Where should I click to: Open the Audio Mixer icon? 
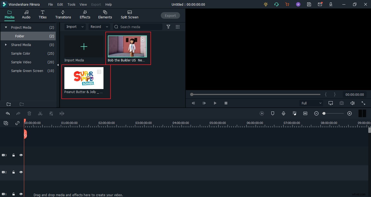pyautogui.click(x=294, y=113)
